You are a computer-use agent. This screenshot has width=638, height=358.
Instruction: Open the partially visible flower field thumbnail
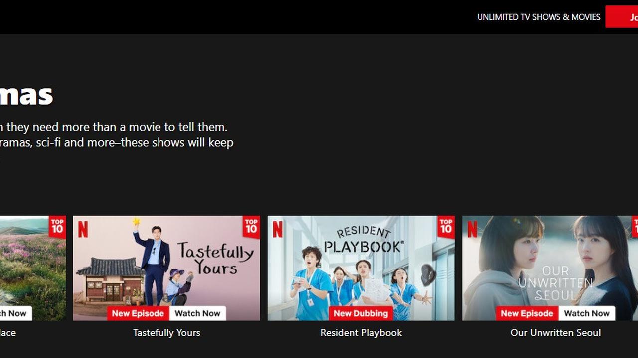[32, 268]
